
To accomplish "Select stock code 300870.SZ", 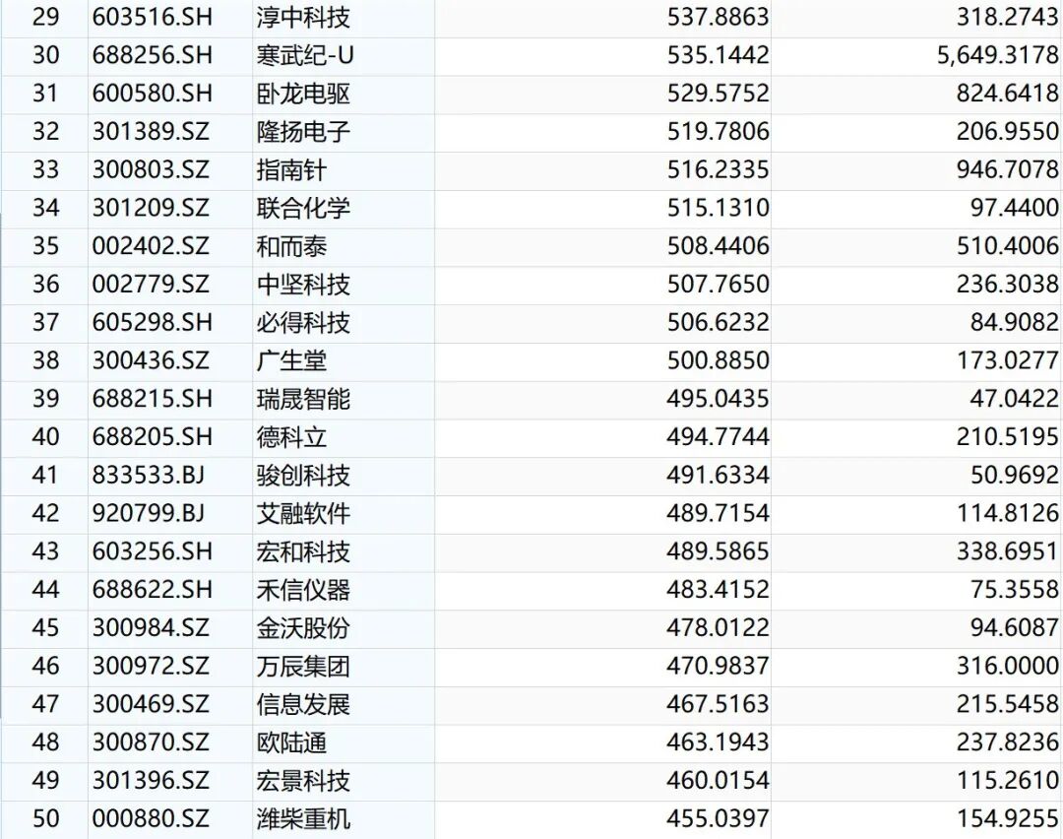I will click(152, 742).
